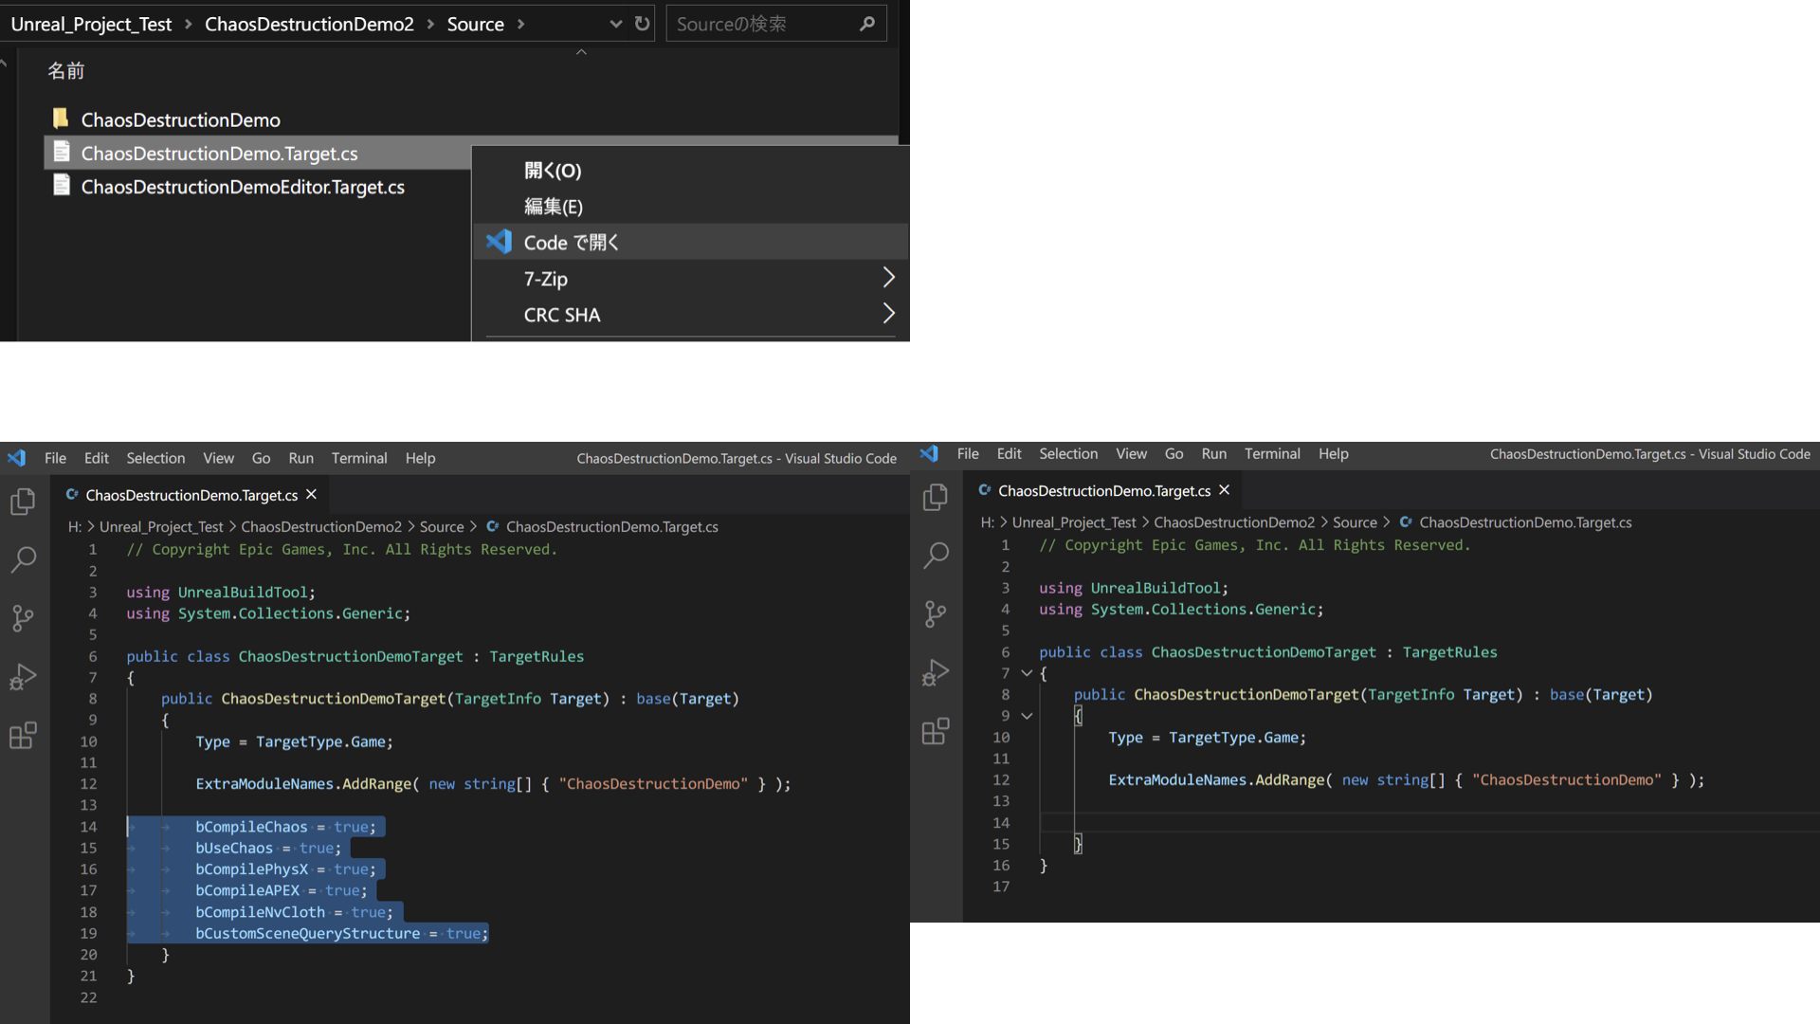Open Selection menu in left VS Code window
Image resolution: width=1820 pixels, height=1024 pixels.
(155, 458)
